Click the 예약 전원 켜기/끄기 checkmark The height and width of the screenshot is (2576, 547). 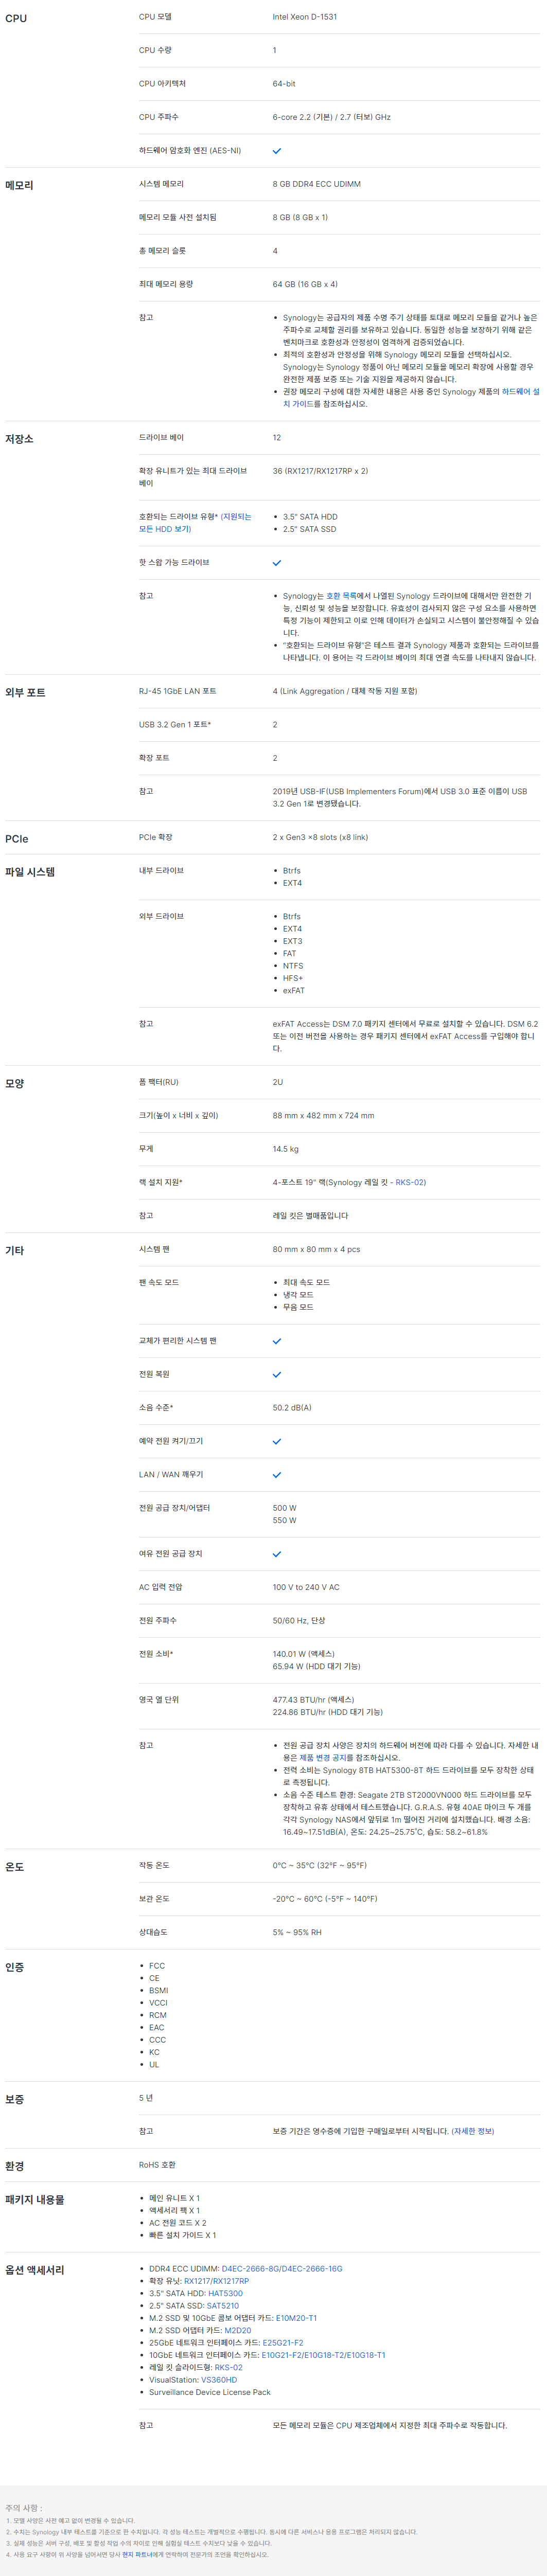tap(277, 1442)
